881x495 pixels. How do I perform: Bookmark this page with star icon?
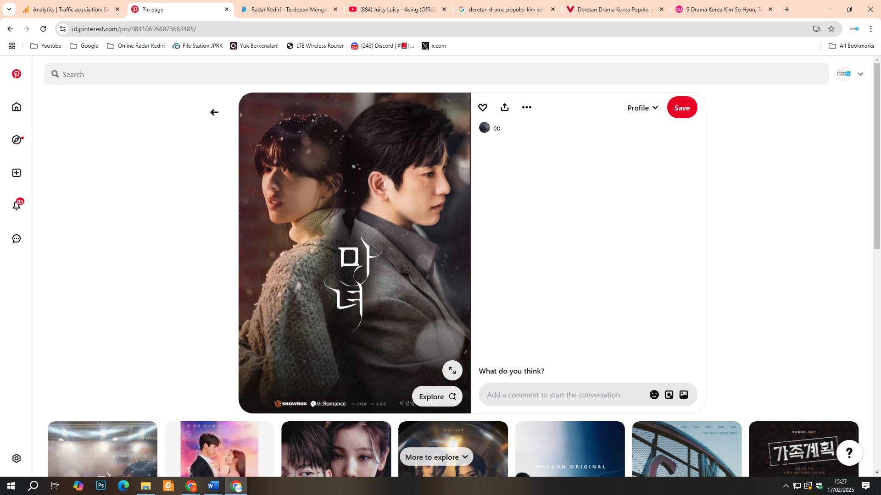click(x=831, y=29)
